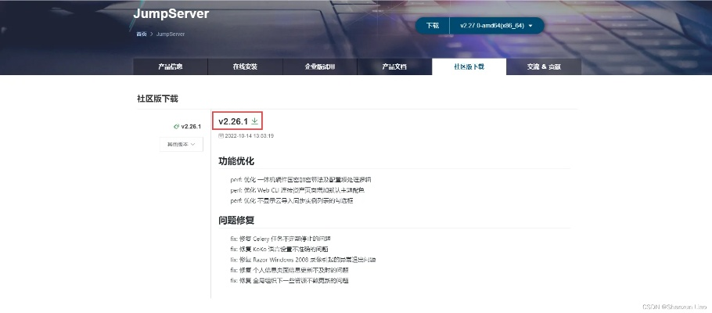Screen dimensions: 712x313
Task: Select the 社区版下载 tab
Action: pos(469,67)
